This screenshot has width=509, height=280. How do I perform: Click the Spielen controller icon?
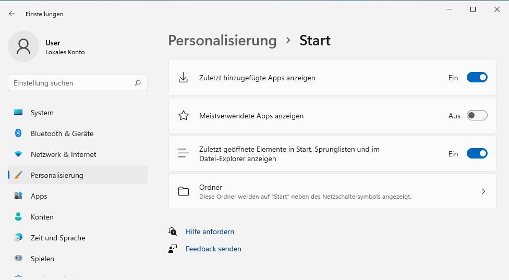coord(18,258)
